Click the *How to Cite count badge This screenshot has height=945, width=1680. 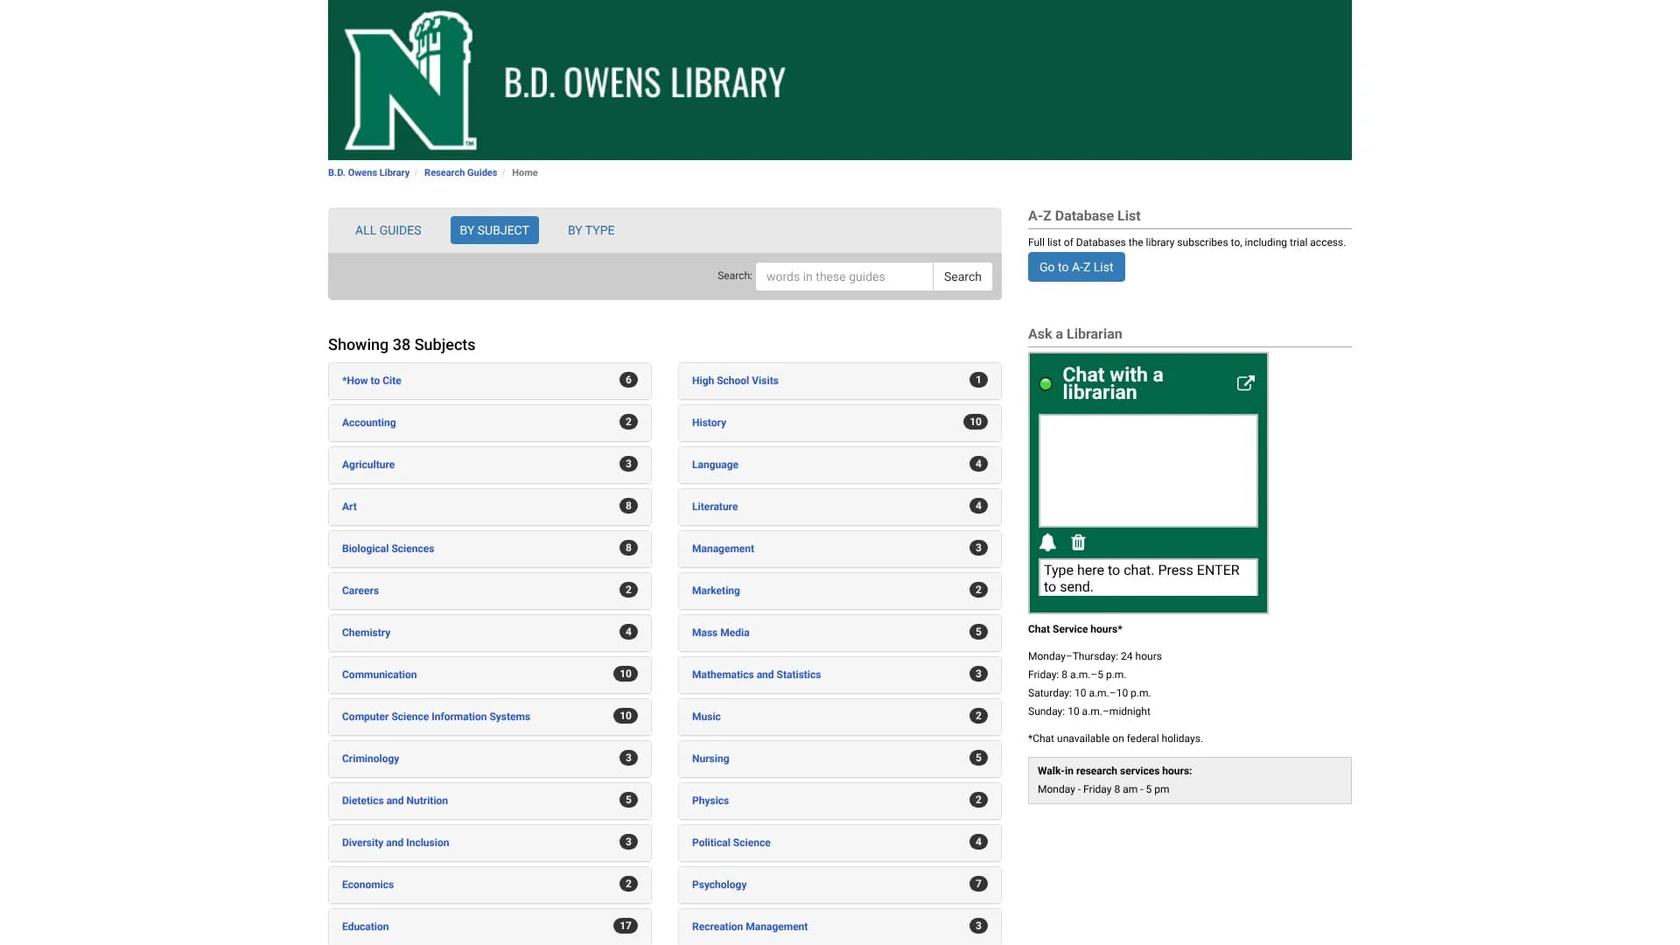(x=627, y=380)
